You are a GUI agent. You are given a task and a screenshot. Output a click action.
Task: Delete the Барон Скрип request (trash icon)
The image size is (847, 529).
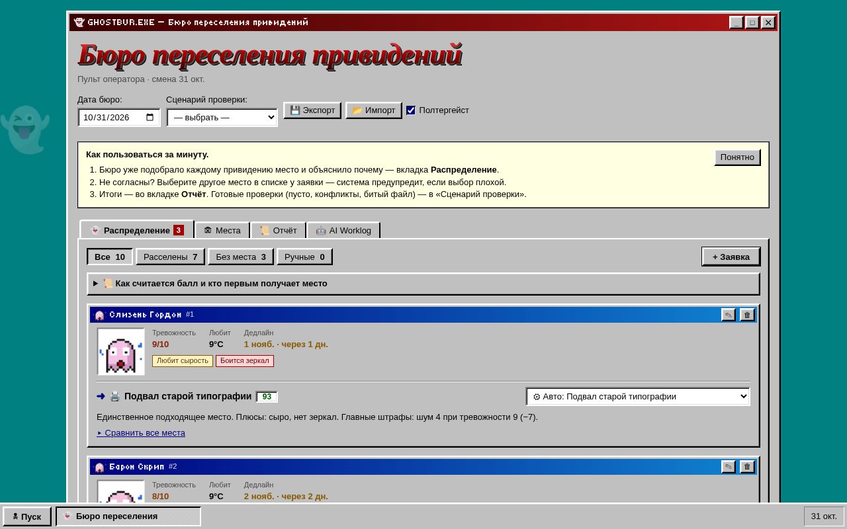click(x=747, y=467)
